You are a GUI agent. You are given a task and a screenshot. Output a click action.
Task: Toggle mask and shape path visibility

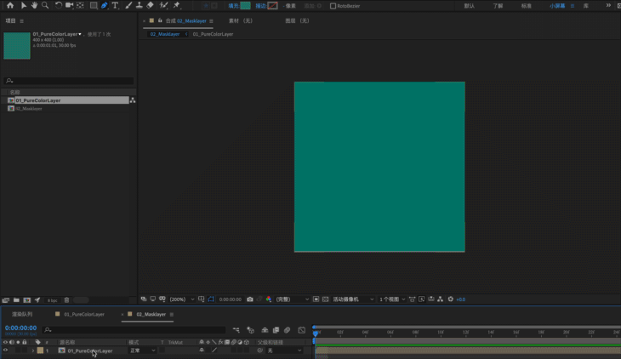(211, 299)
